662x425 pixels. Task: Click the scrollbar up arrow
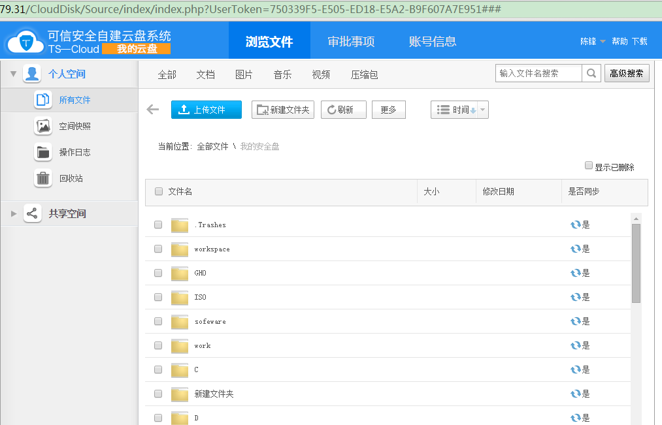click(x=637, y=219)
